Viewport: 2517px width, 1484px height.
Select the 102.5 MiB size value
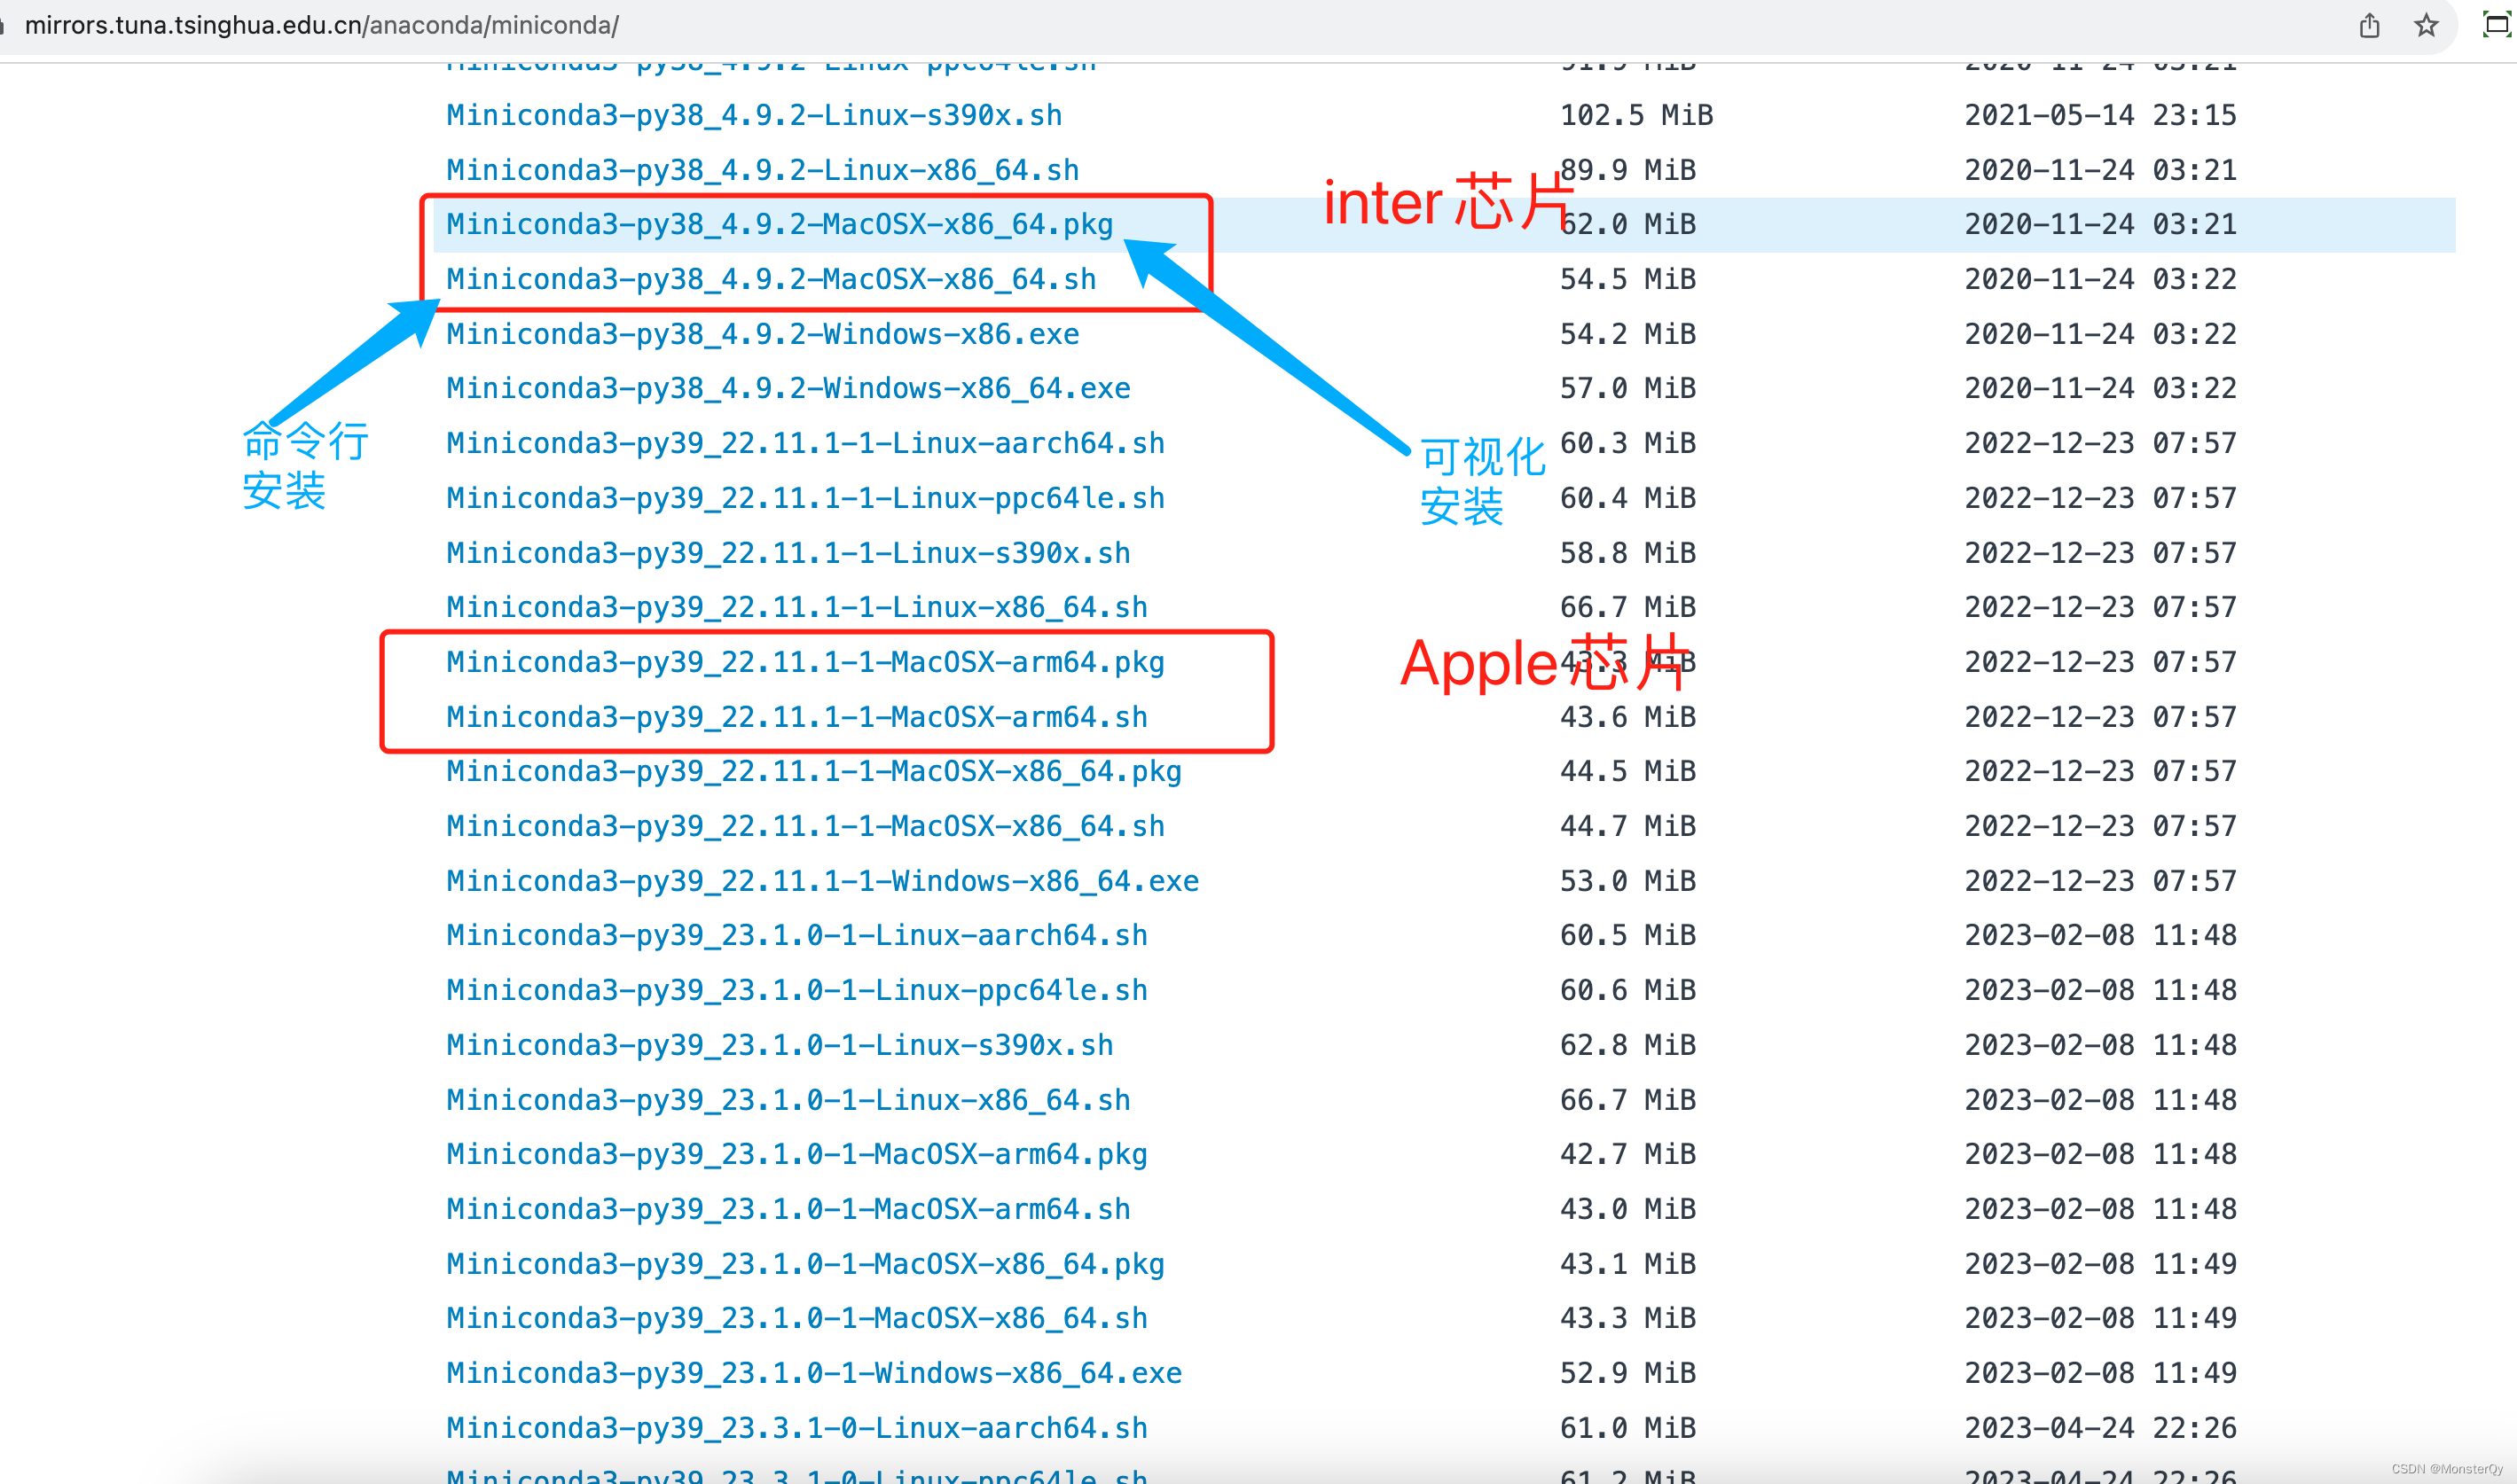[1636, 115]
